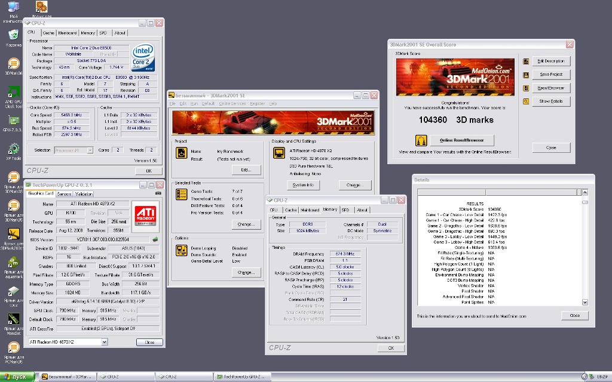The height and width of the screenshot is (382, 612).
Task: Click the DRAM Frequency value 574.3 MHz
Action: tap(345, 254)
